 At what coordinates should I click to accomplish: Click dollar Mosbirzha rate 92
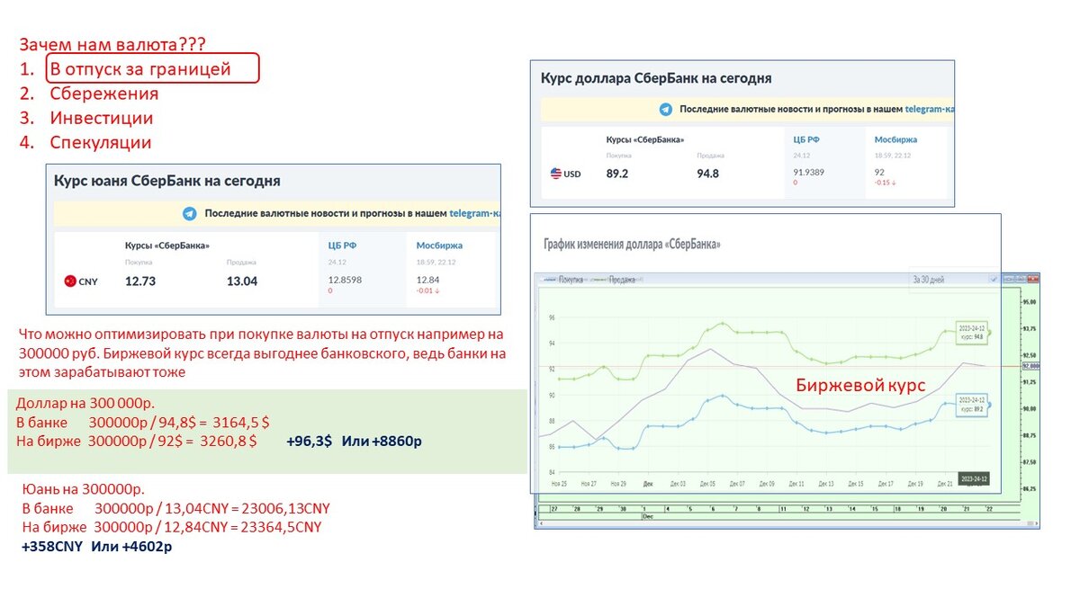(x=880, y=172)
